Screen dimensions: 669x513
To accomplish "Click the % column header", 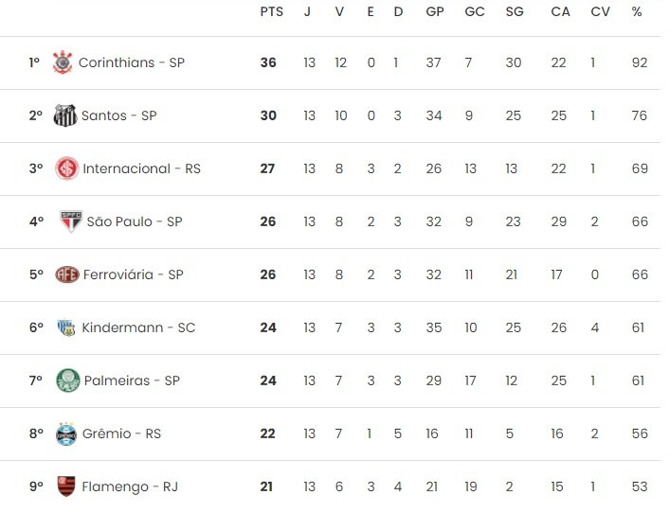I will tap(637, 11).
